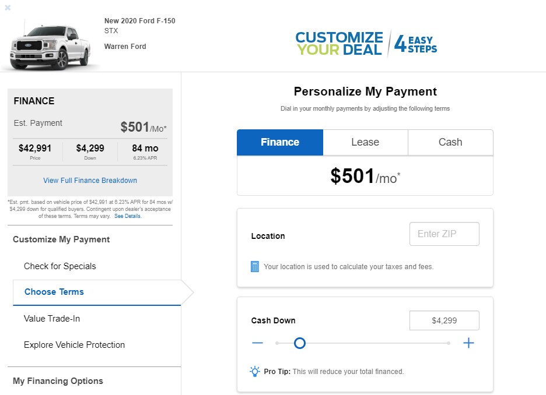Go to Value Trade-In step
Viewport: 546px width, 395px height.
(x=52, y=319)
